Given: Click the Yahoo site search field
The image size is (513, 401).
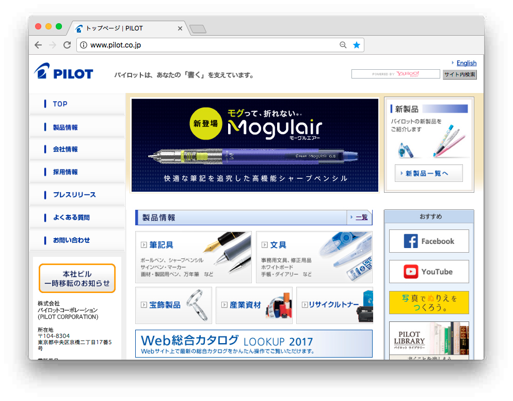Looking at the screenshot, I should (x=395, y=74).
